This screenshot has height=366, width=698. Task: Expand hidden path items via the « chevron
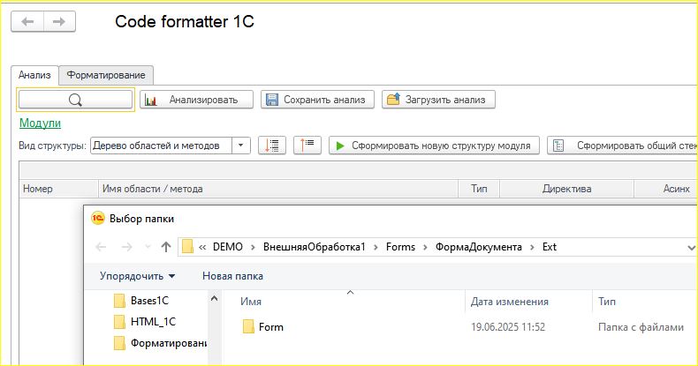click(x=202, y=247)
